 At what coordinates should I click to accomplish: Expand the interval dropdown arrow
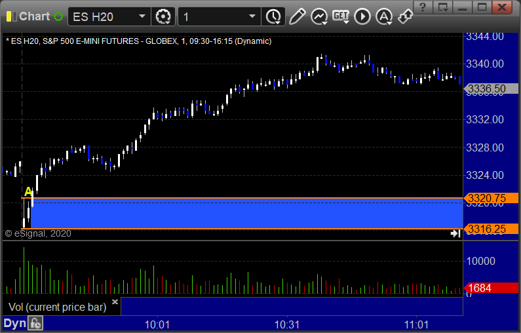coord(252,16)
